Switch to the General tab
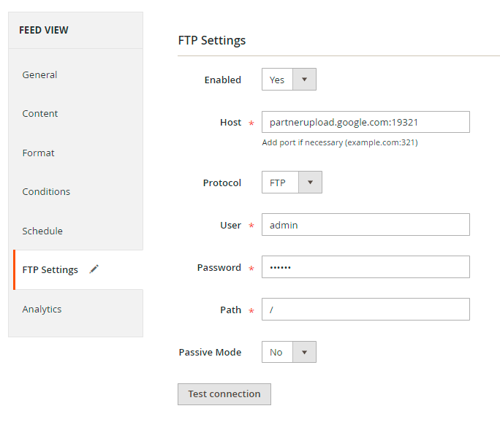500x422 pixels. [39, 74]
